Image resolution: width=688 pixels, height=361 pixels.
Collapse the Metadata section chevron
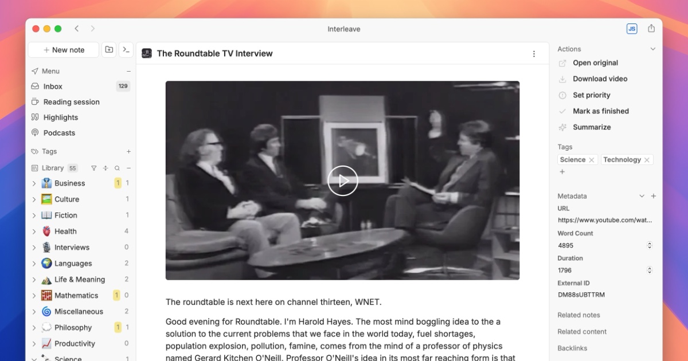642,196
